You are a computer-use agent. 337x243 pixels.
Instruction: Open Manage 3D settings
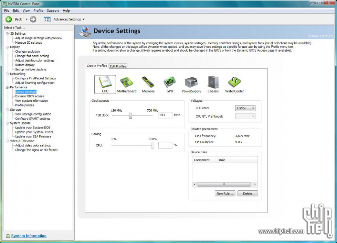29,43
